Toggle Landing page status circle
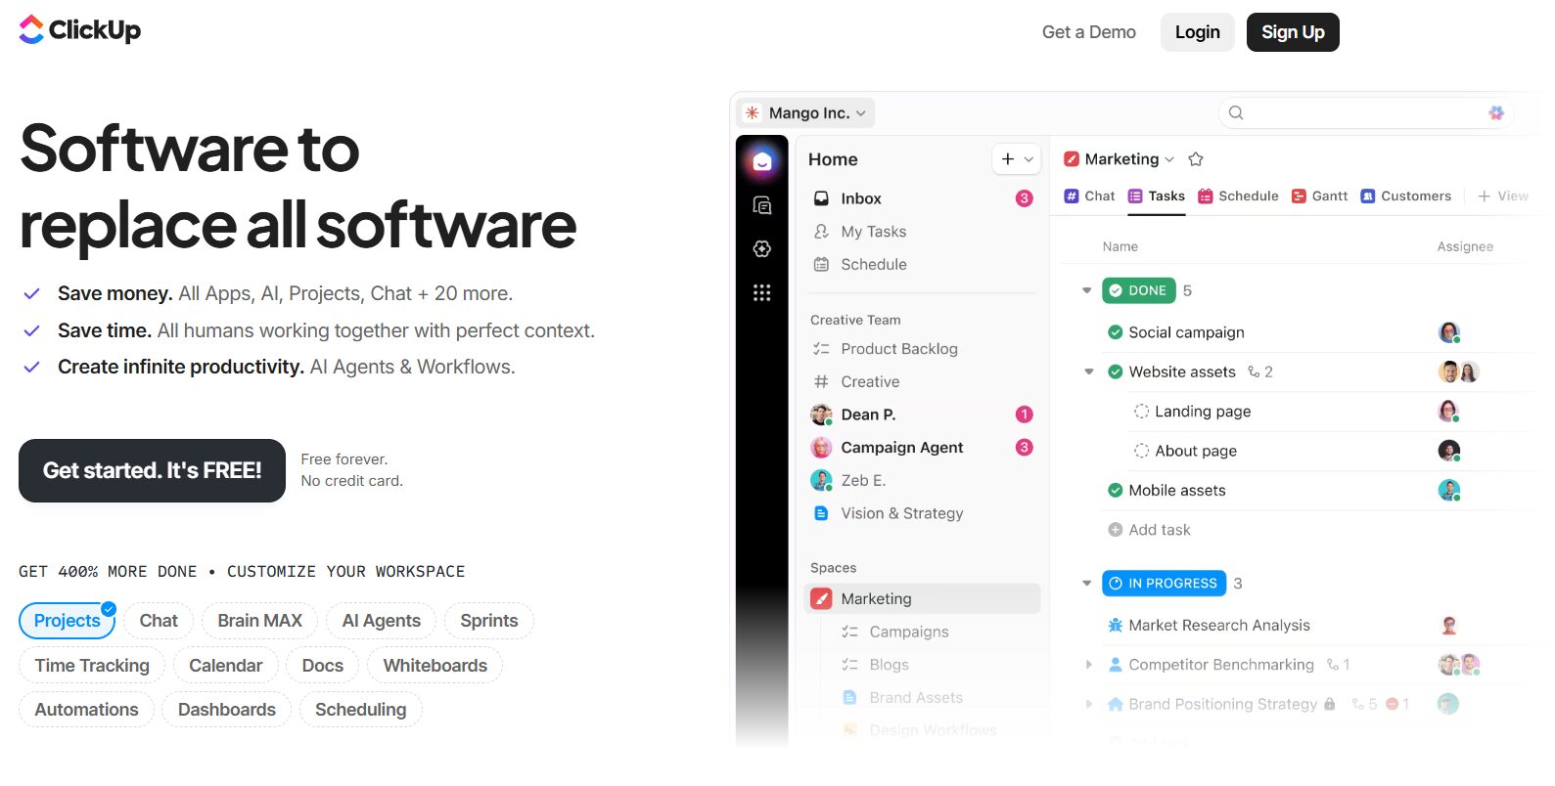The image size is (1555, 786). click(x=1141, y=412)
